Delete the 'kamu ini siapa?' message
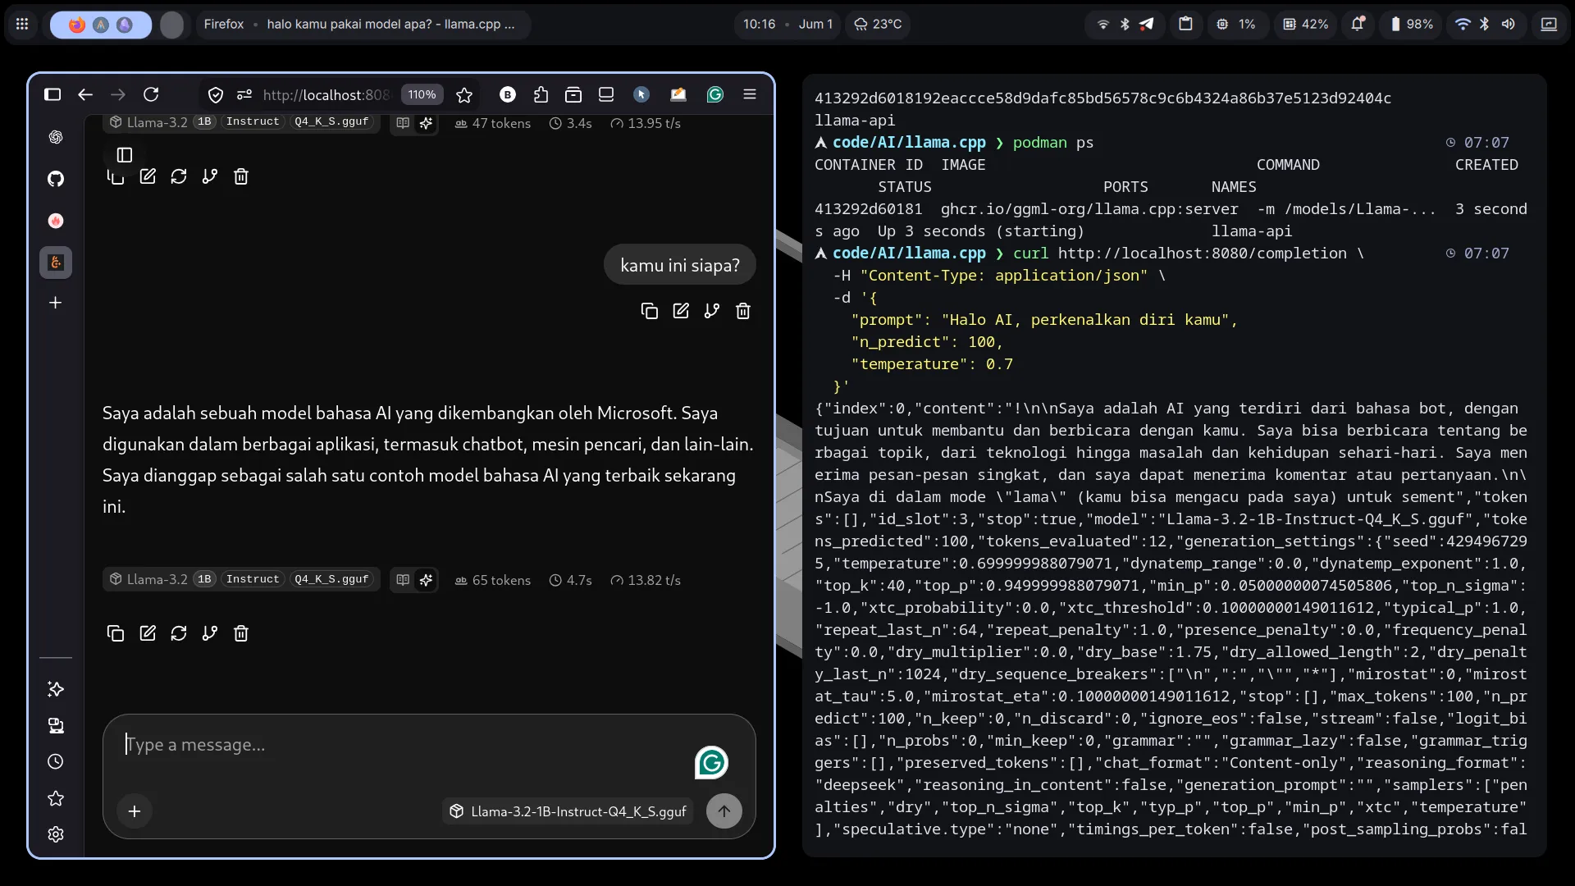Screen dimensions: 1575x886 [x=743, y=311]
